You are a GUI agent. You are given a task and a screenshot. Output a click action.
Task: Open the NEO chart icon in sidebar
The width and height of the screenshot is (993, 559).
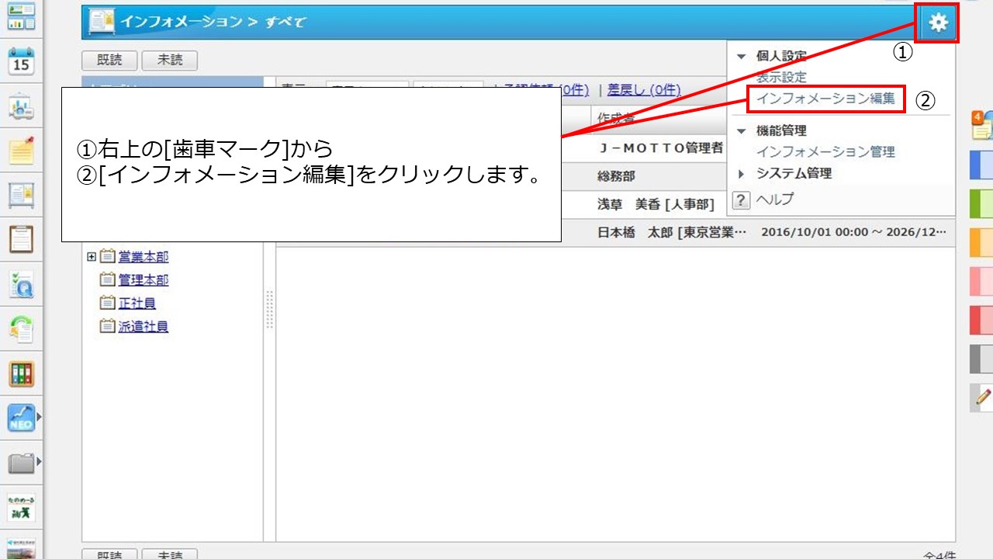point(21,418)
